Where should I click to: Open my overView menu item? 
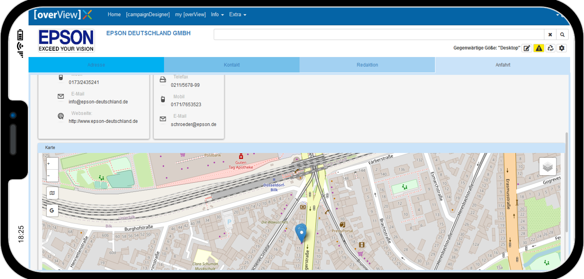[x=190, y=14]
